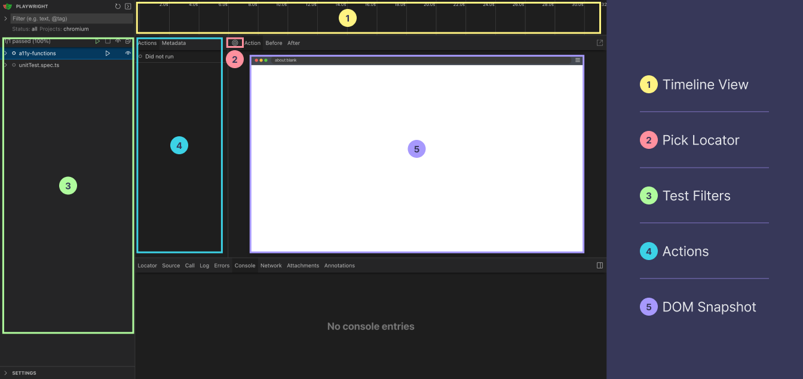Select the Before snapshot tab
This screenshot has width=803, height=379.
point(274,43)
